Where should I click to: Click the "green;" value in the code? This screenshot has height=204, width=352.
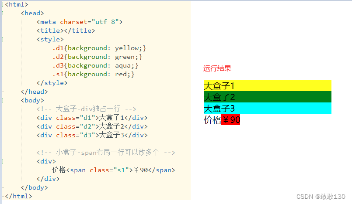127,57
